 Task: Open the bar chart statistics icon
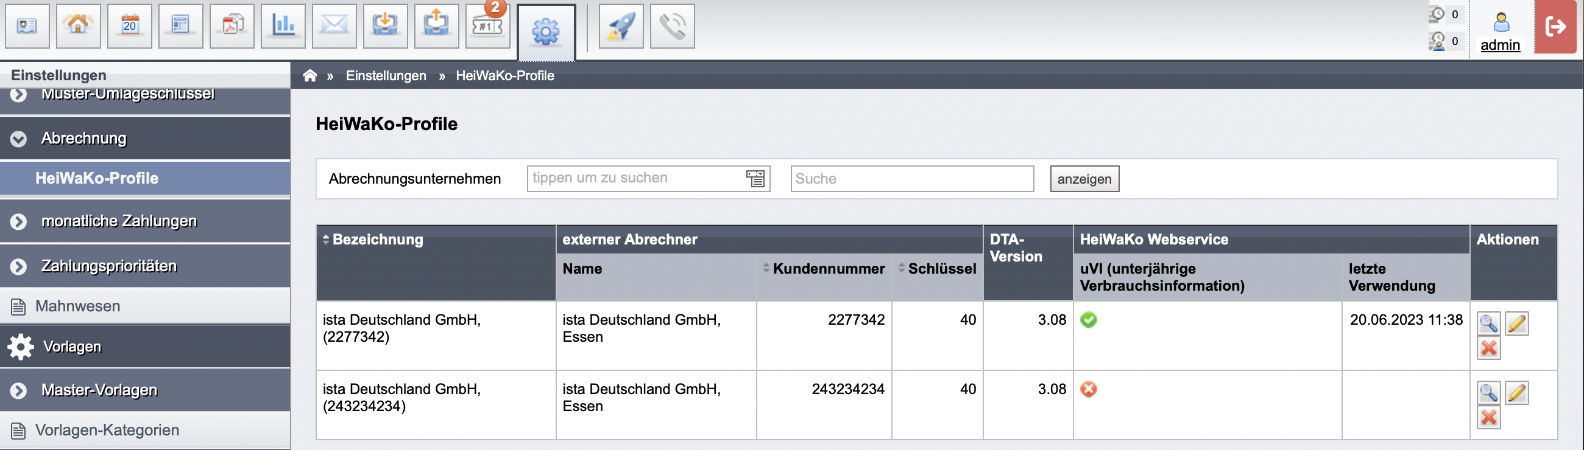pos(283,26)
